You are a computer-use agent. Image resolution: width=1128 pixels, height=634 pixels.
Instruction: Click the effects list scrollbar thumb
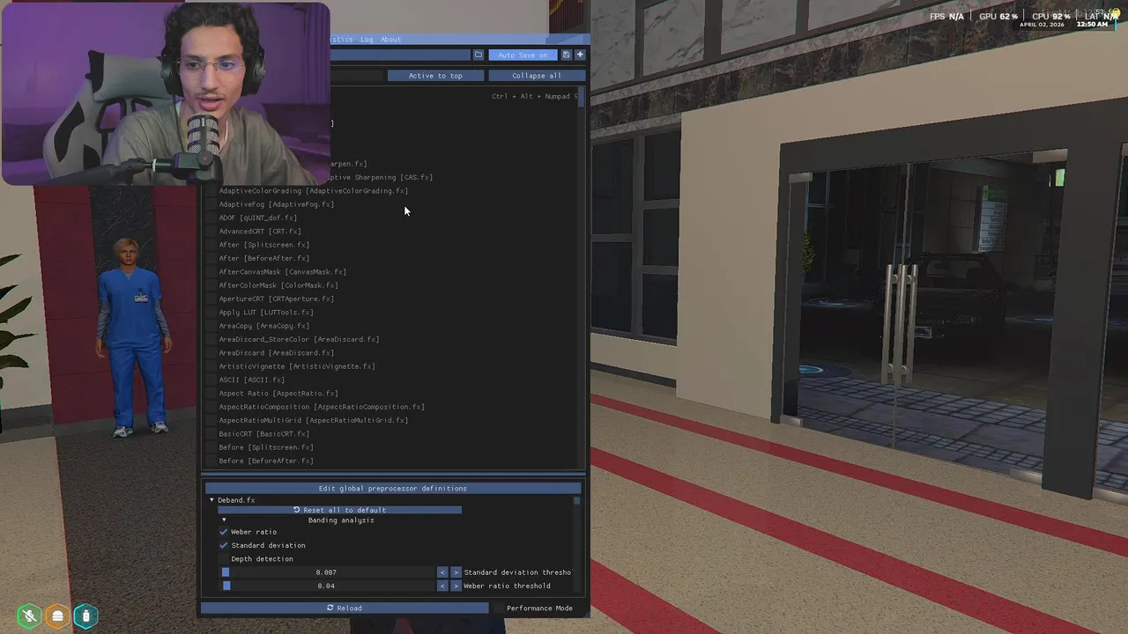pyautogui.click(x=582, y=98)
